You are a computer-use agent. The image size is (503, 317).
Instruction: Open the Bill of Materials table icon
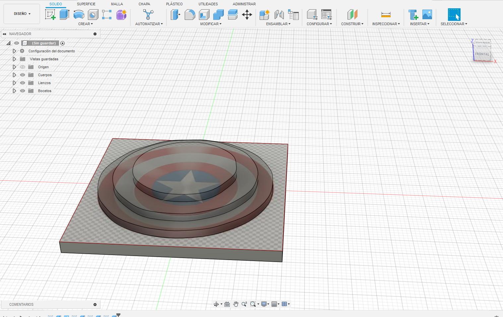(x=293, y=15)
